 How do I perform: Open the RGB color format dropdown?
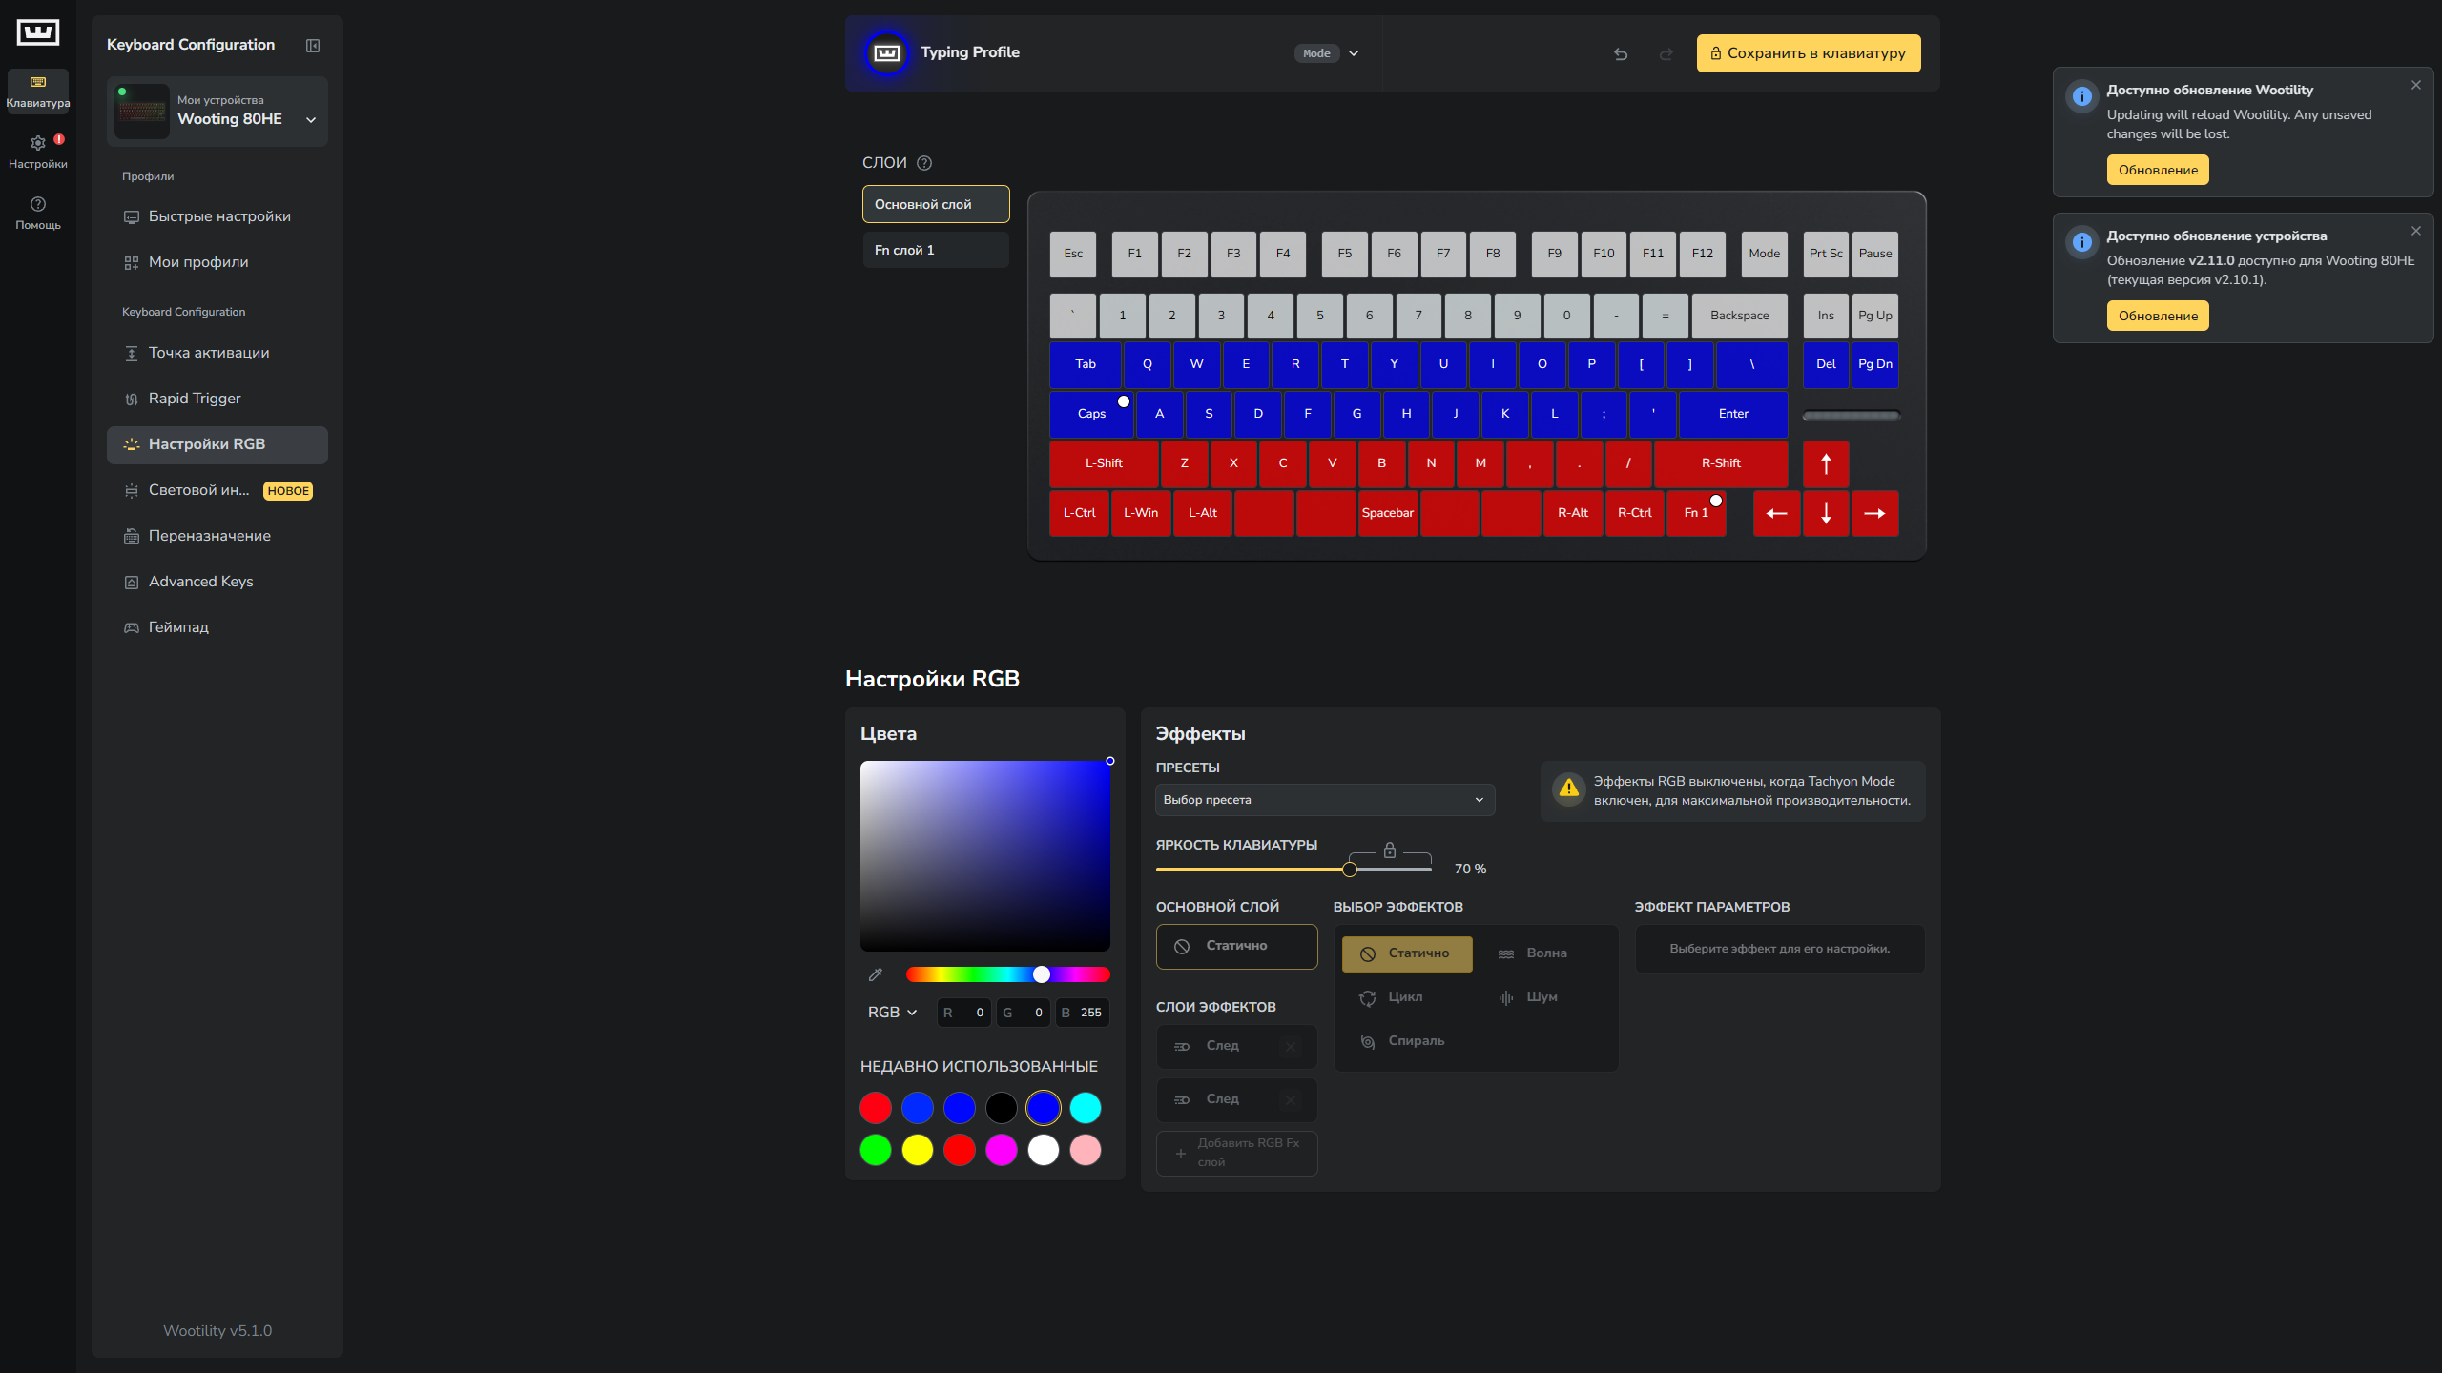coord(892,1013)
